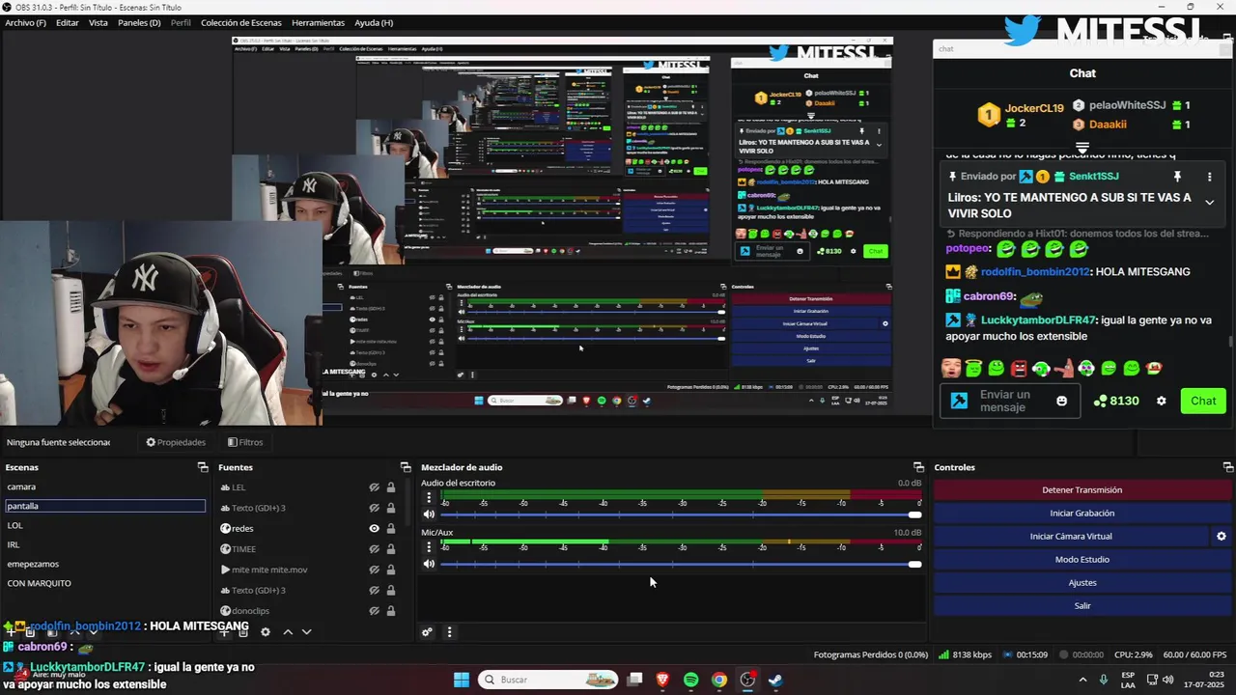Adjust Audio del escritorio volume slider
The height and width of the screenshot is (695, 1236).
681,514
